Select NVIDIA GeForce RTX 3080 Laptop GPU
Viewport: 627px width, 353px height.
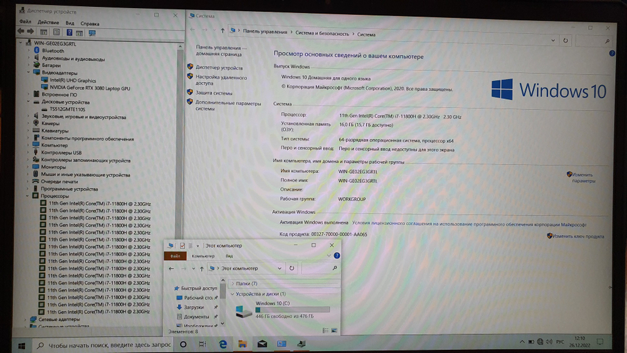coord(90,88)
